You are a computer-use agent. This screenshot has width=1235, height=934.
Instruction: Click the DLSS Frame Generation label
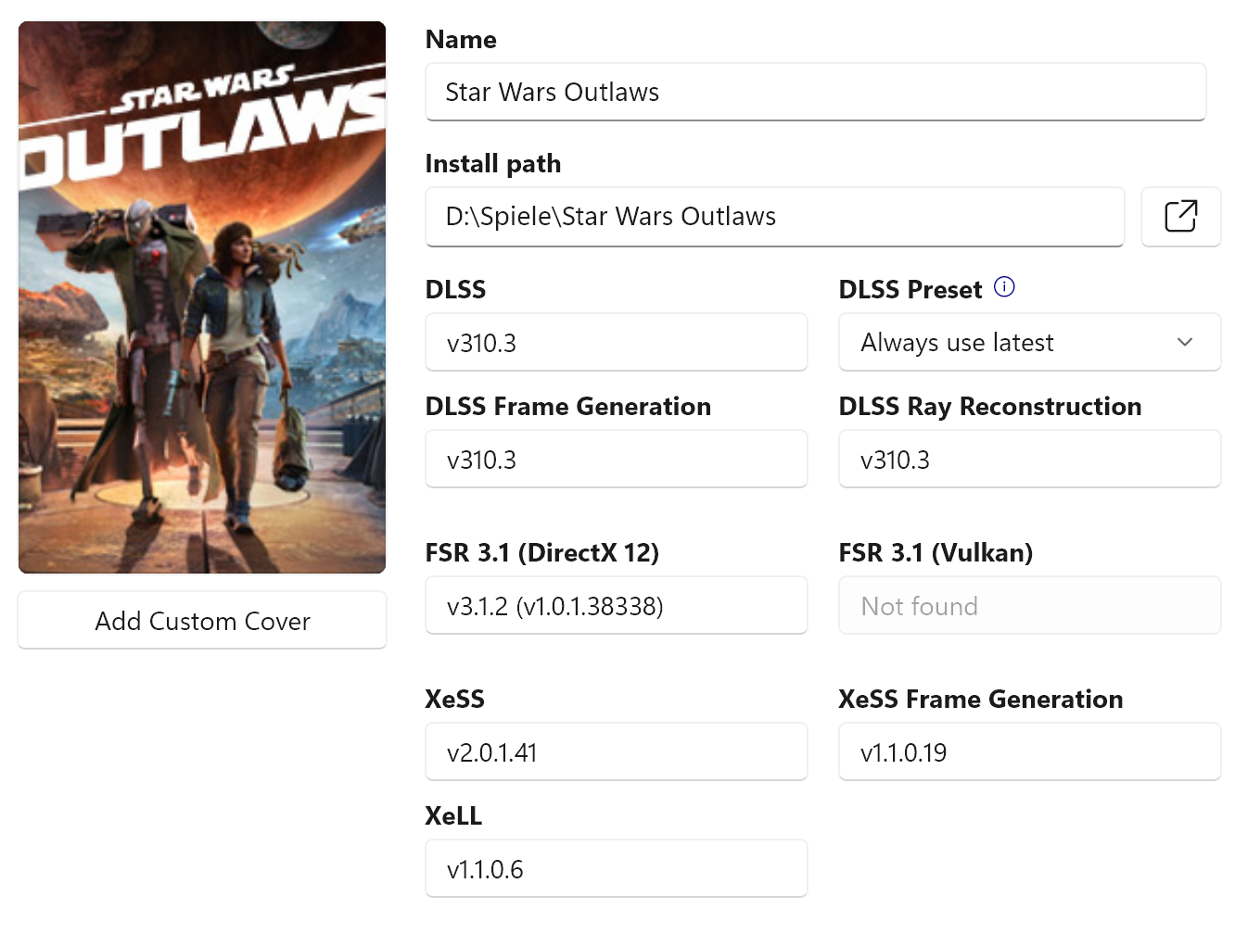click(x=567, y=407)
